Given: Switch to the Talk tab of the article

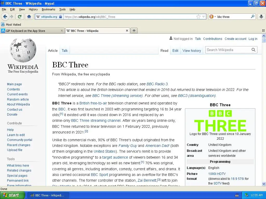Looking at the screenshot, I should point(65,51).
